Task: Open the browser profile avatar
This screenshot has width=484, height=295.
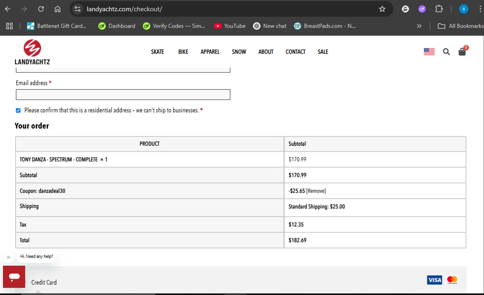Action: point(464,9)
